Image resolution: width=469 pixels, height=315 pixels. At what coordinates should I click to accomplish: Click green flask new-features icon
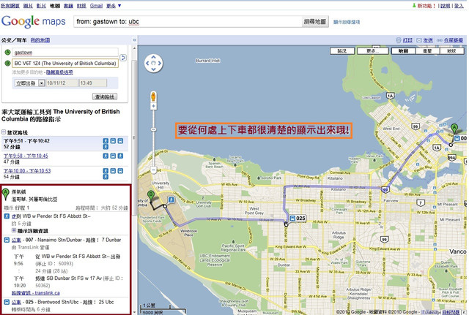click(x=414, y=6)
